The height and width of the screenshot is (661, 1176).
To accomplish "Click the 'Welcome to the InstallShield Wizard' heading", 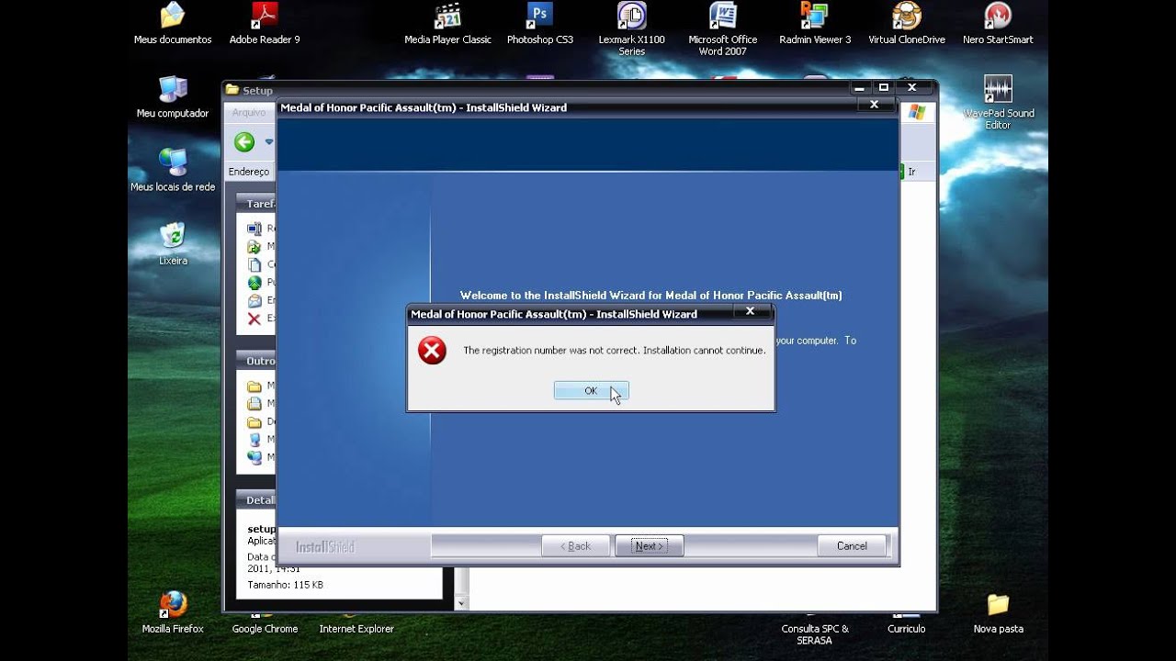I will click(651, 296).
